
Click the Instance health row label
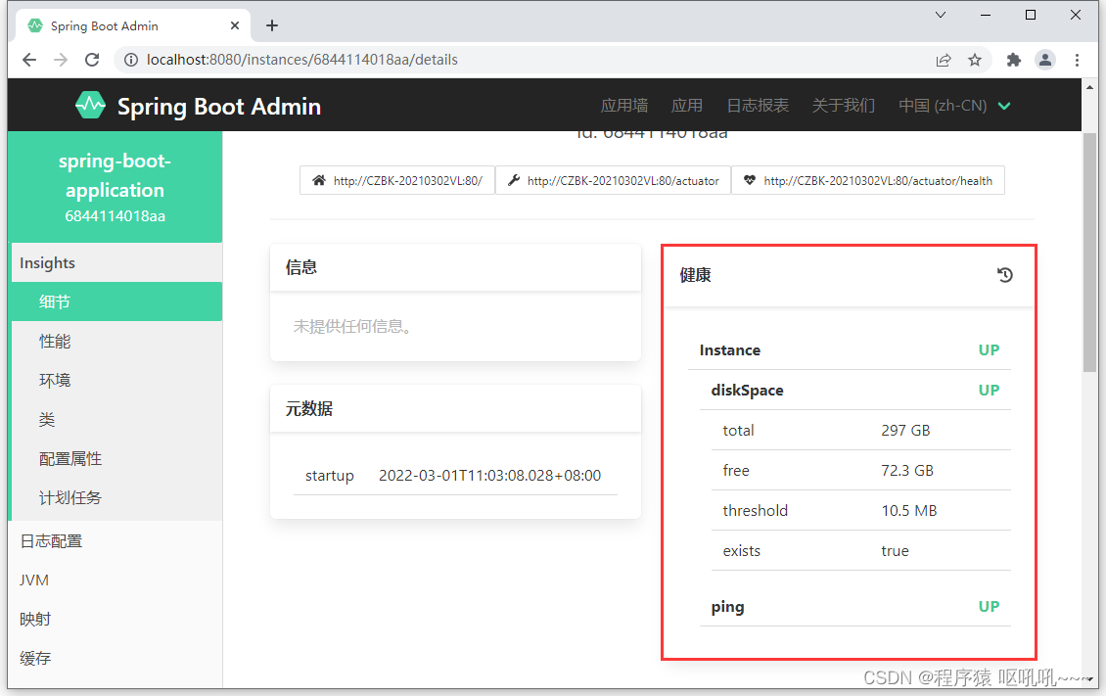[x=730, y=350]
